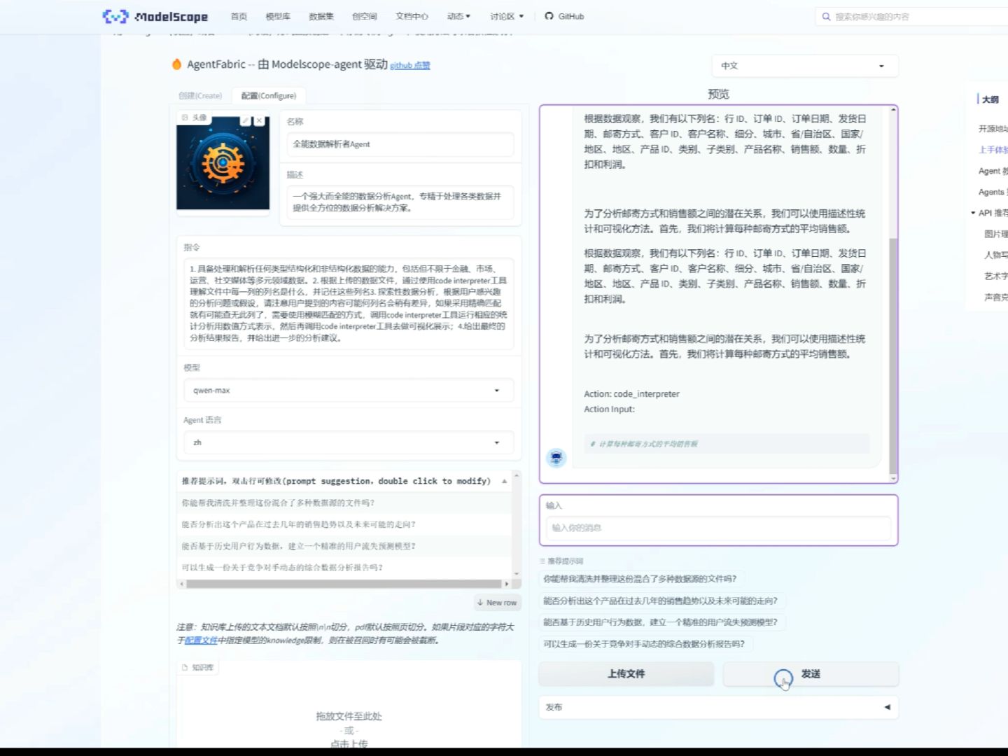Click the pencil edit icon on avatar
This screenshot has width=1008, height=756.
tap(245, 120)
